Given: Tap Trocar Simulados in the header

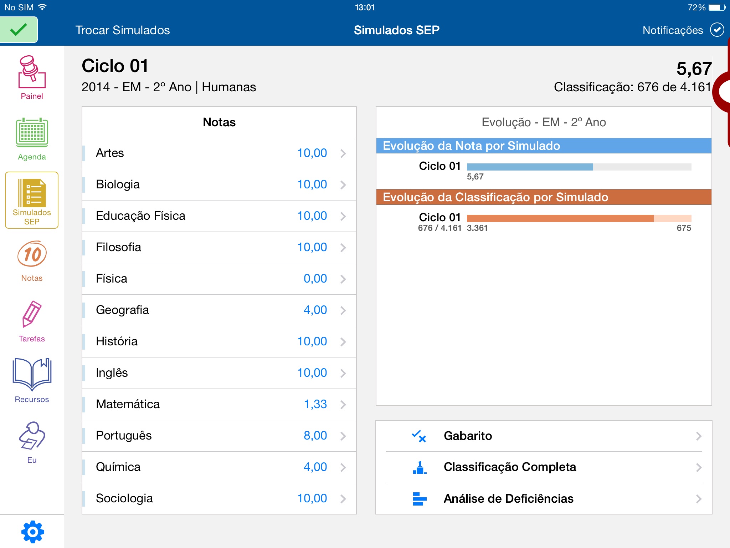Looking at the screenshot, I should click(x=123, y=30).
